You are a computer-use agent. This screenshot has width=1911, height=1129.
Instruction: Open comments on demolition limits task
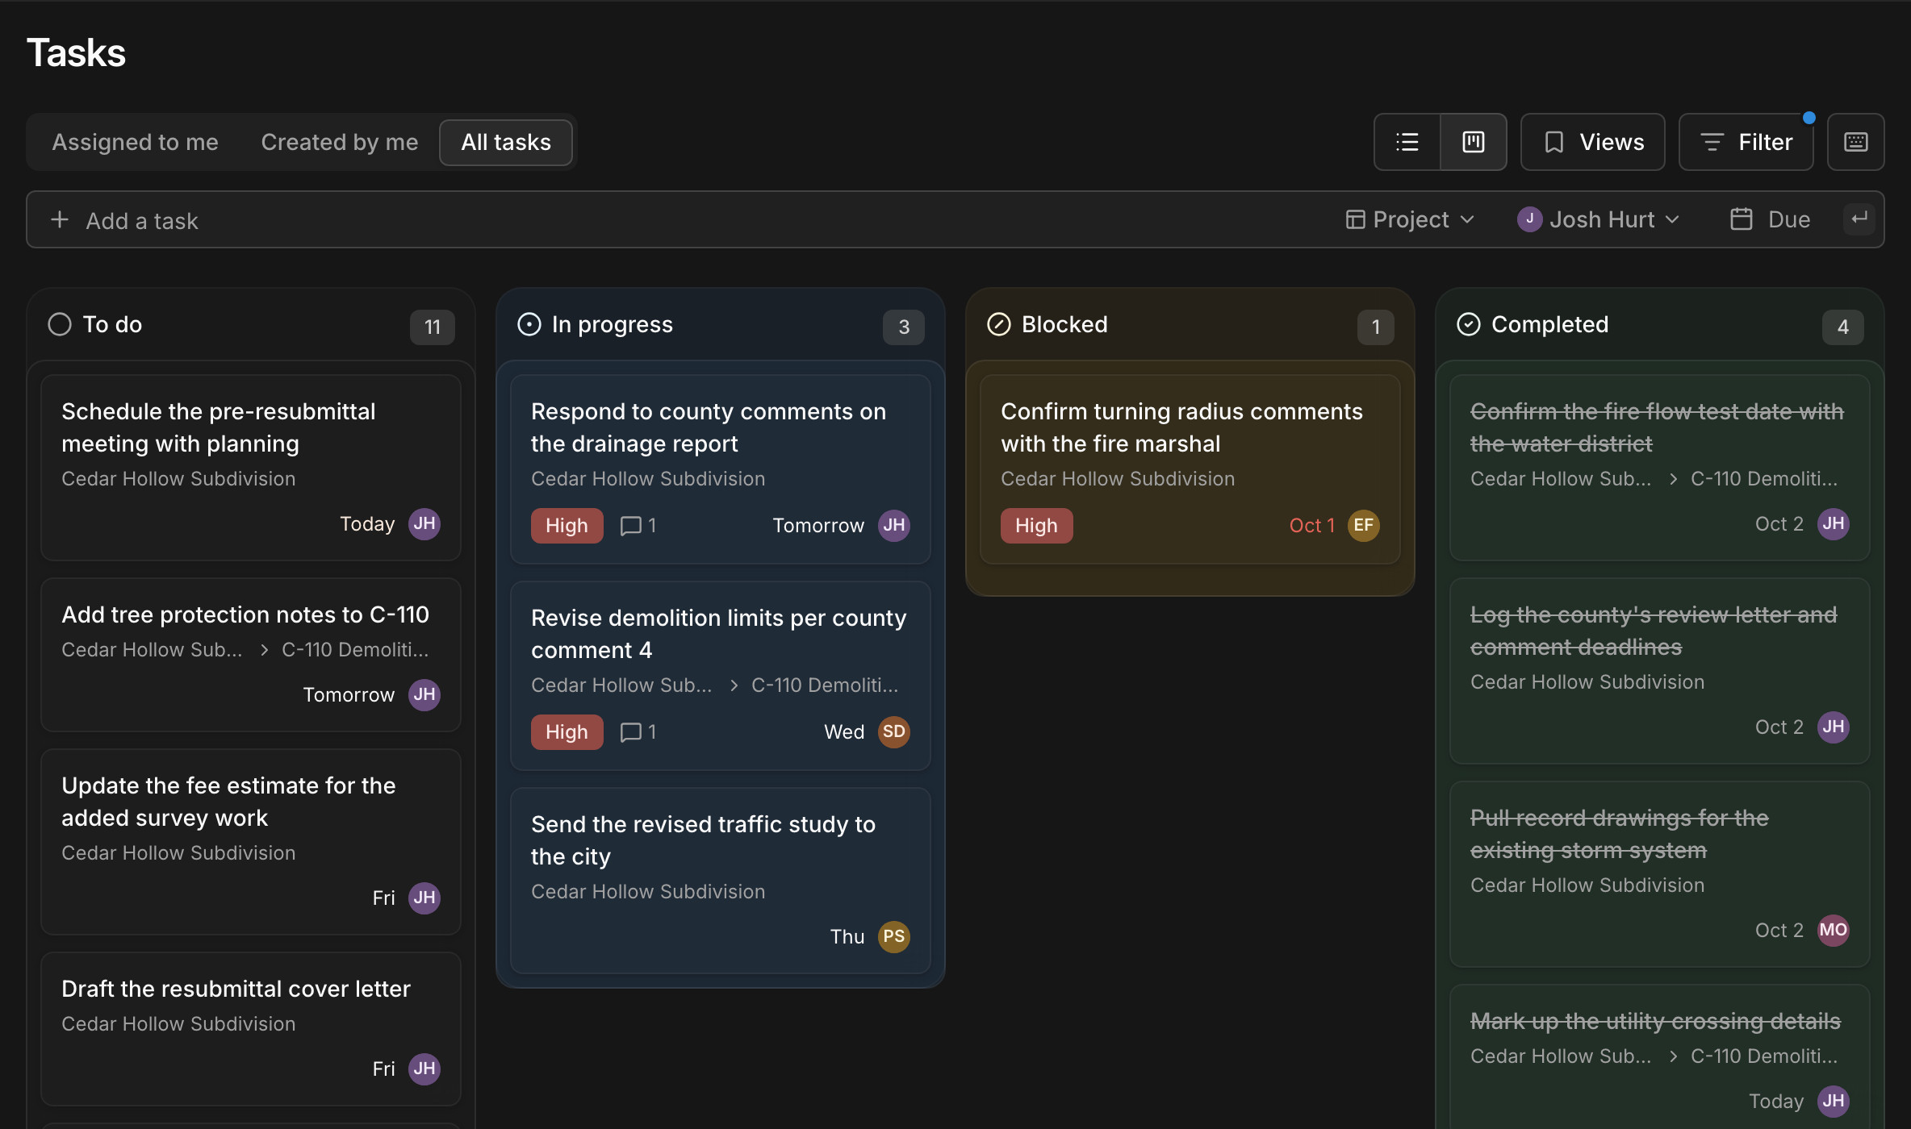pyautogui.click(x=638, y=732)
